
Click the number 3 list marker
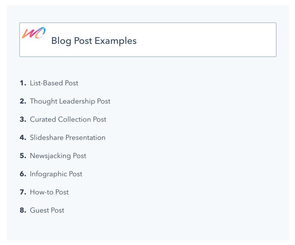(23, 119)
